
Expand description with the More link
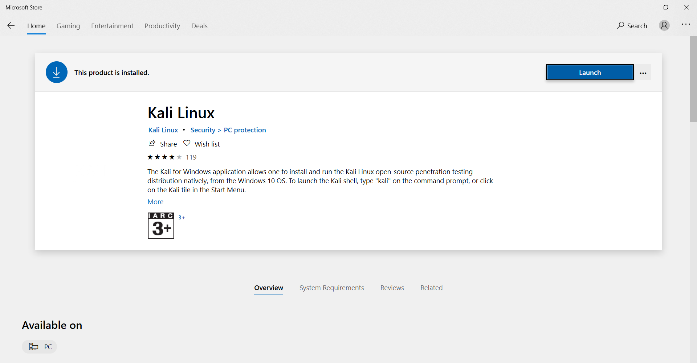coord(155,202)
